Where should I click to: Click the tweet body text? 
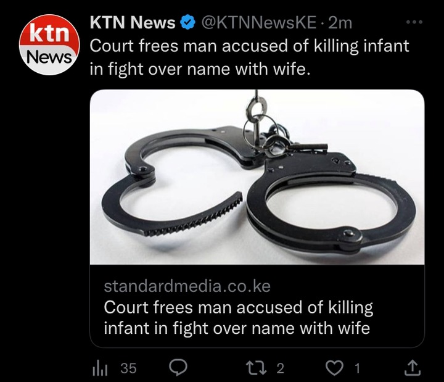pyautogui.click(x=250, y=57)
